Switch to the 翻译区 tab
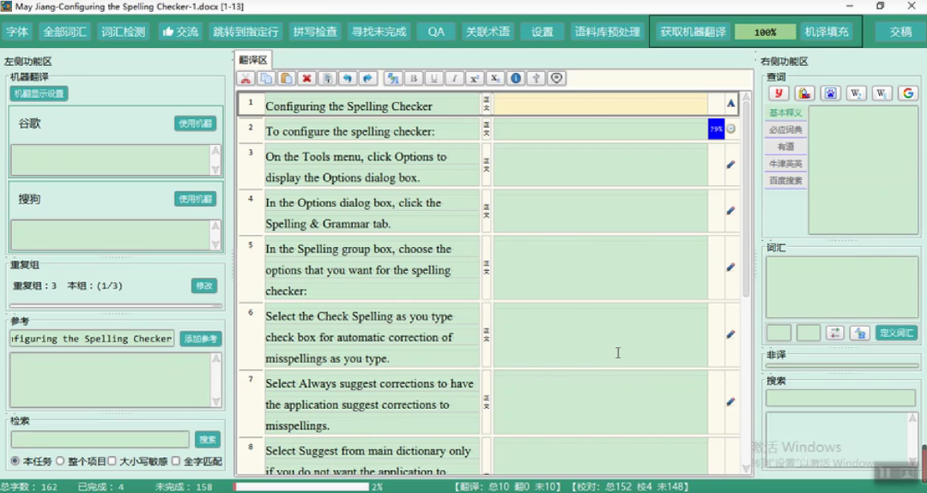Viewport: 927px width, 493px height. point(253,60)
